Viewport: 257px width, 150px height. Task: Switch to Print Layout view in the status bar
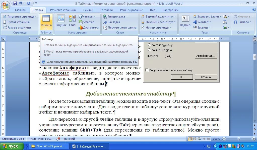click(x=190, y=139)
